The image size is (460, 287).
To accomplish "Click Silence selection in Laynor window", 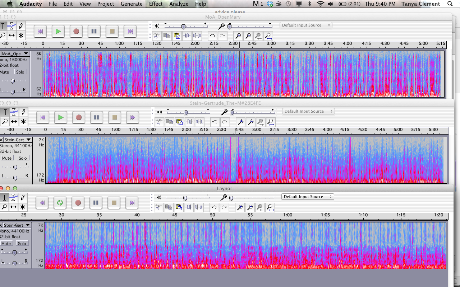I will coord(199,207).
